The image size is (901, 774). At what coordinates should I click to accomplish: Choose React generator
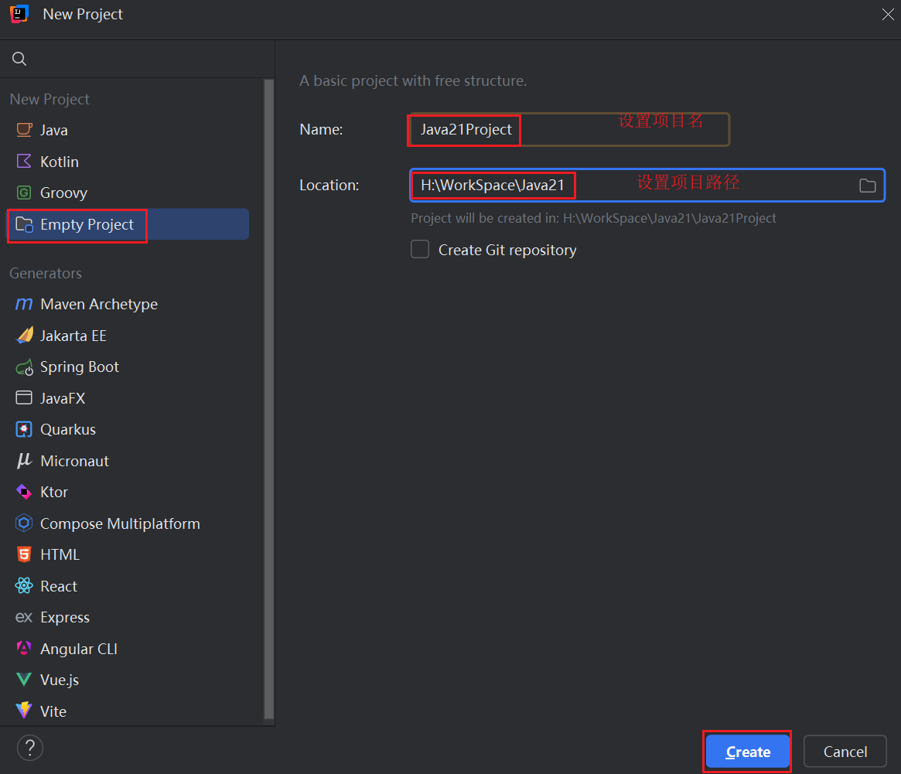coord(128,586)
